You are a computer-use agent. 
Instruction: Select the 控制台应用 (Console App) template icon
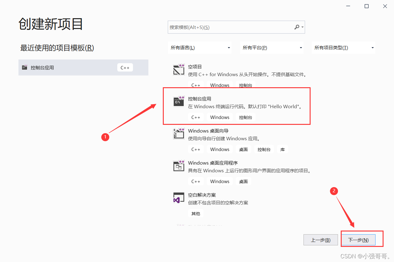[x=179, y=102]
